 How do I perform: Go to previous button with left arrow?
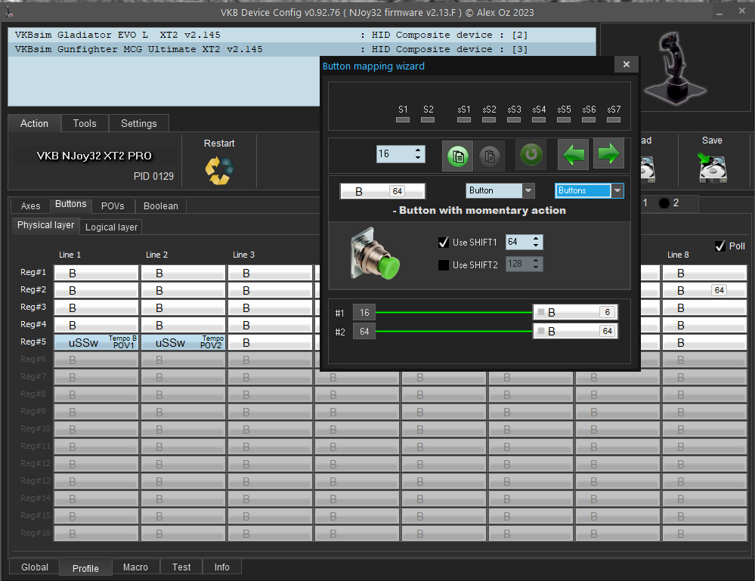(573, 155)
